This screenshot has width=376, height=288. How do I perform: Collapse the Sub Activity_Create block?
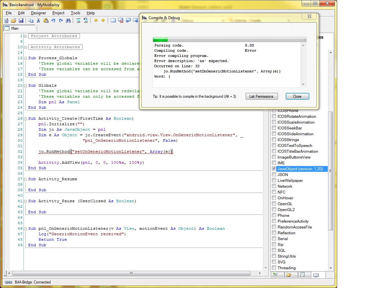pyautogui.click(x=26, y=119)
